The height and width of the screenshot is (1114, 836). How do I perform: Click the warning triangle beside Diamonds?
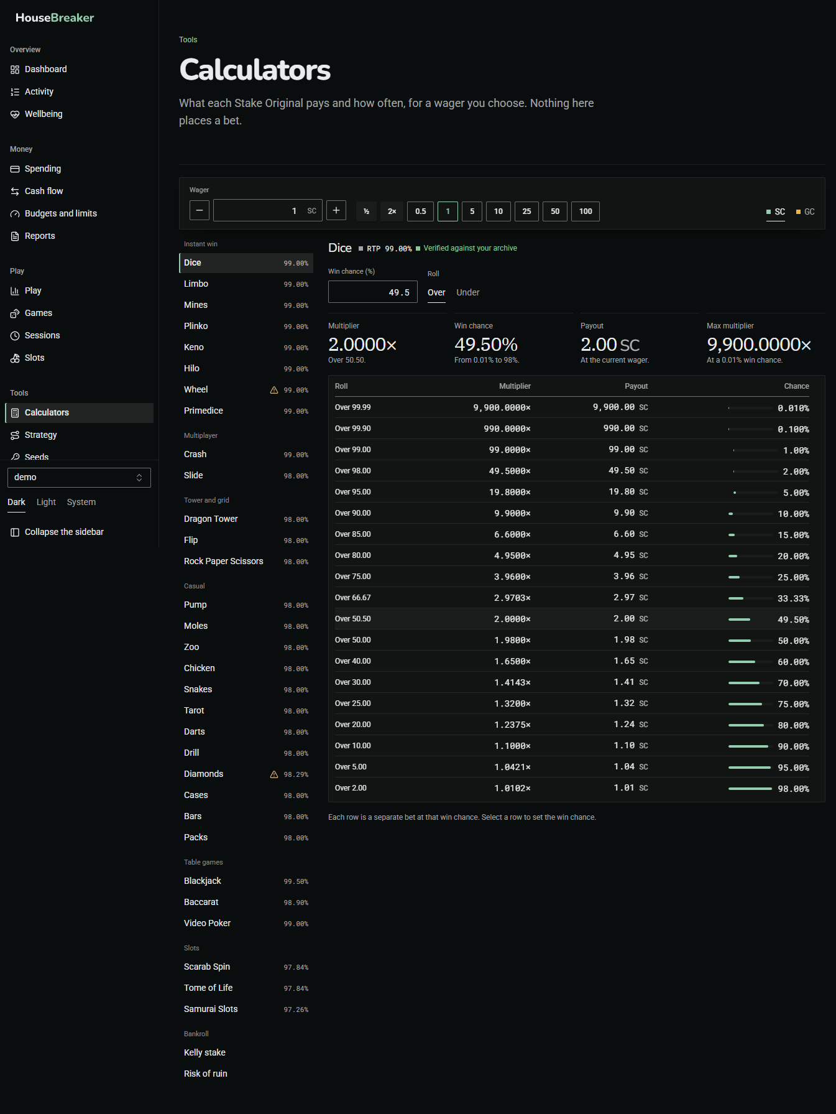tap(274, 774)
